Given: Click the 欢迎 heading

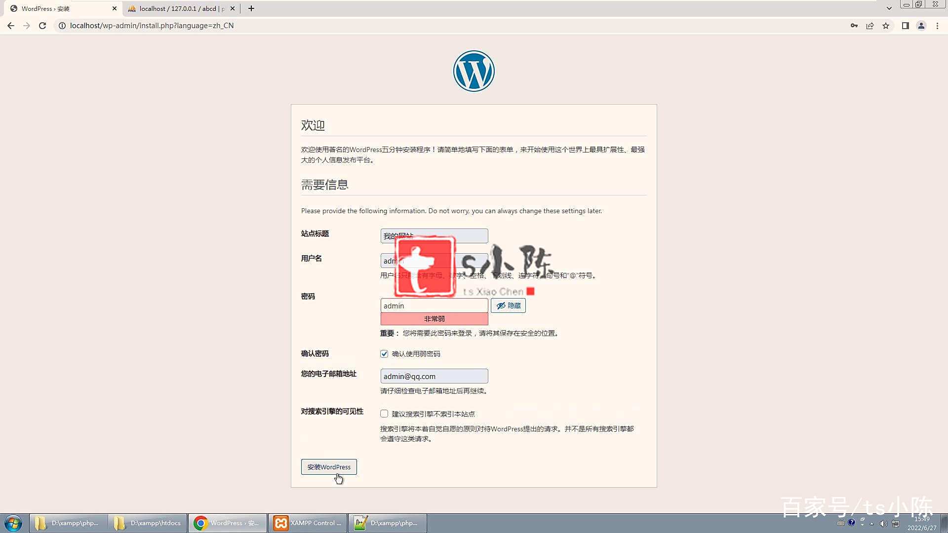Looking at the screenshot, I should click(313, 125).
